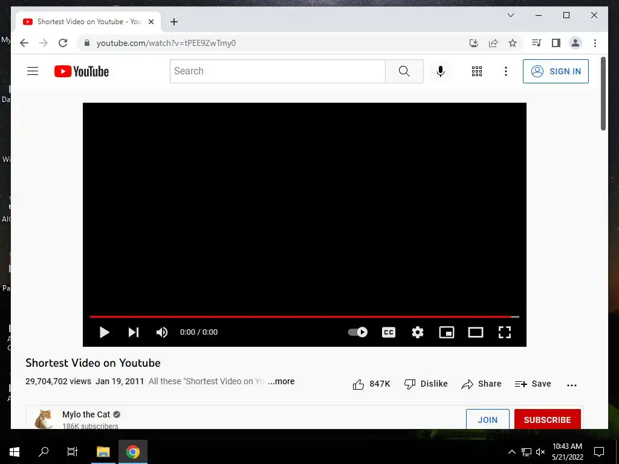Open Windows notification center
This screenshot has height=464, width=619.
(599, 452)
